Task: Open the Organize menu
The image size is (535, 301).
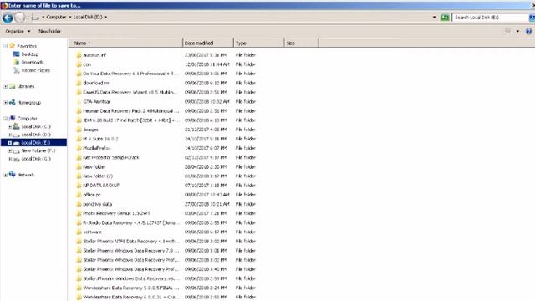Action: [18, 32]
